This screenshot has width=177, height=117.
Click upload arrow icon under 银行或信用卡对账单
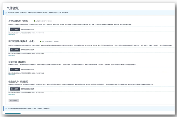pos(12,50)
